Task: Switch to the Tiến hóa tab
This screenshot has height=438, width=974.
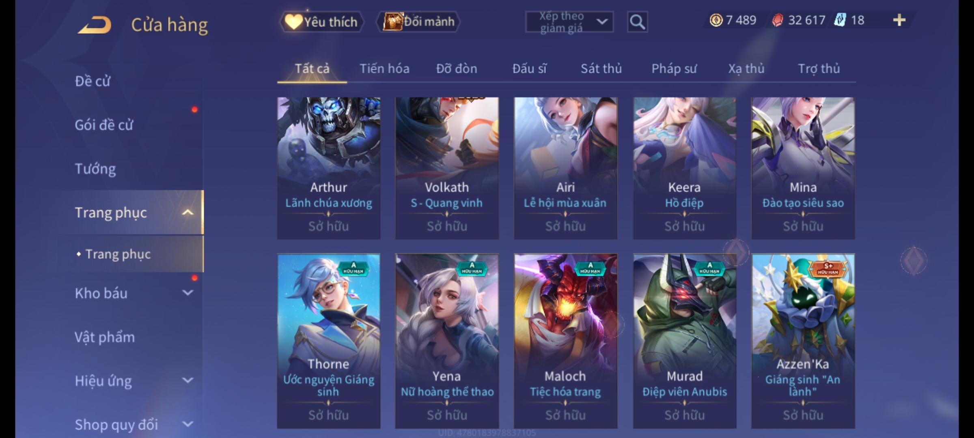Action: tap(384, 69)
